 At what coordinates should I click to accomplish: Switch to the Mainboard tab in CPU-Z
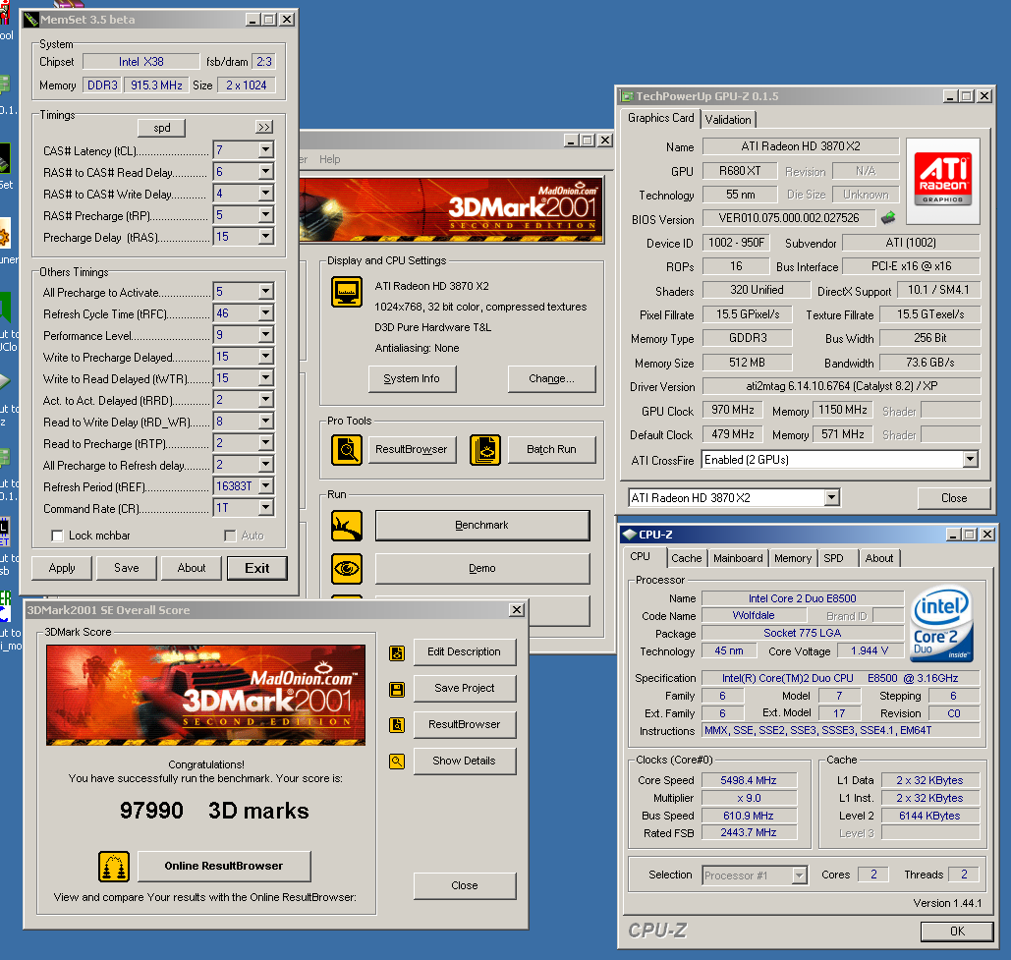point(738,558)
